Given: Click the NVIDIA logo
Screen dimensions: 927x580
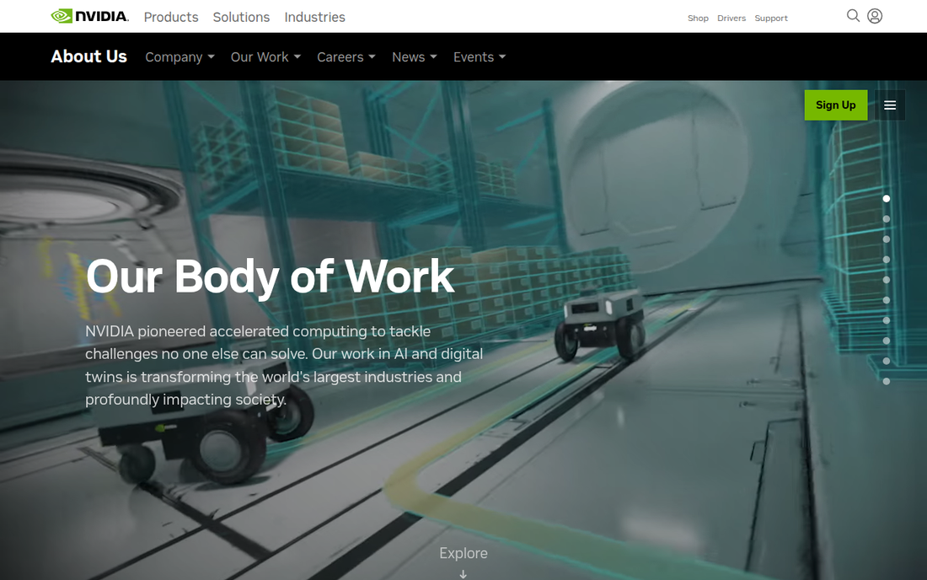Looking at the screenshot, I should pos(89,16).
